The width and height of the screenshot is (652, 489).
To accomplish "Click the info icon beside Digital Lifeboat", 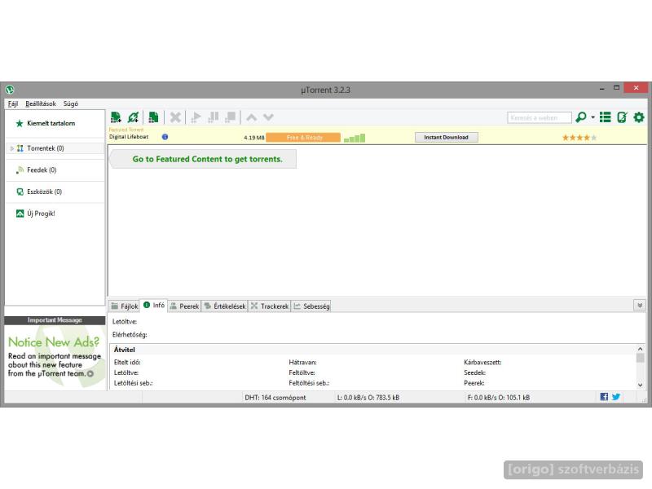I will (165, 137).
